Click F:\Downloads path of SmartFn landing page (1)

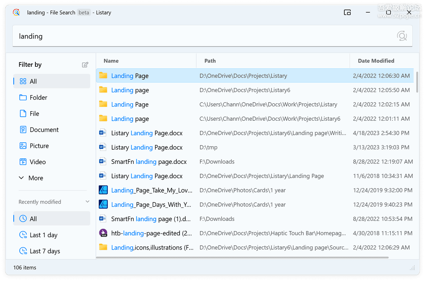pos(217,219)
